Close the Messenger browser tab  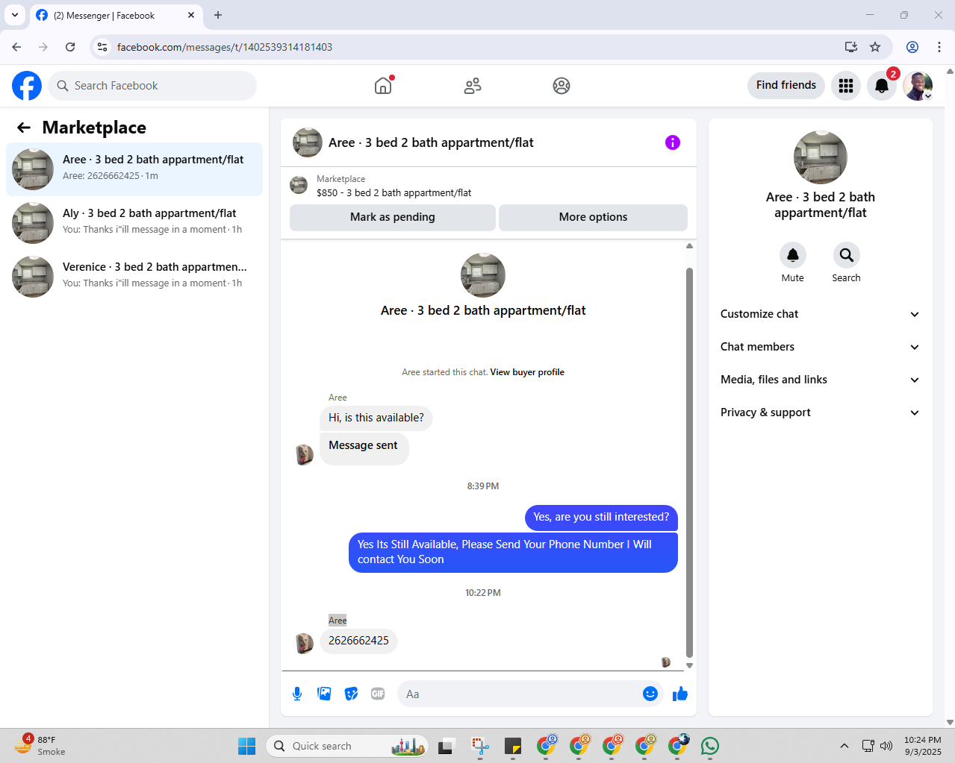[x=191, y=15]
